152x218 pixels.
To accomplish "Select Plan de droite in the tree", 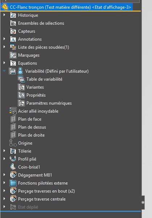I will coord(31,135).
